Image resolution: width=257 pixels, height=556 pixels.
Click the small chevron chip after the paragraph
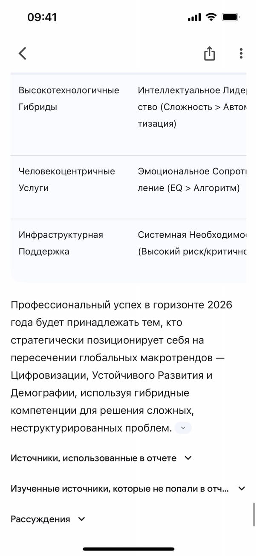click(x=183, y=428)
